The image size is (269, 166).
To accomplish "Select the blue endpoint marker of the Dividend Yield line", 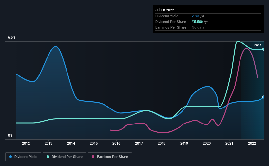I will point(263,97).
